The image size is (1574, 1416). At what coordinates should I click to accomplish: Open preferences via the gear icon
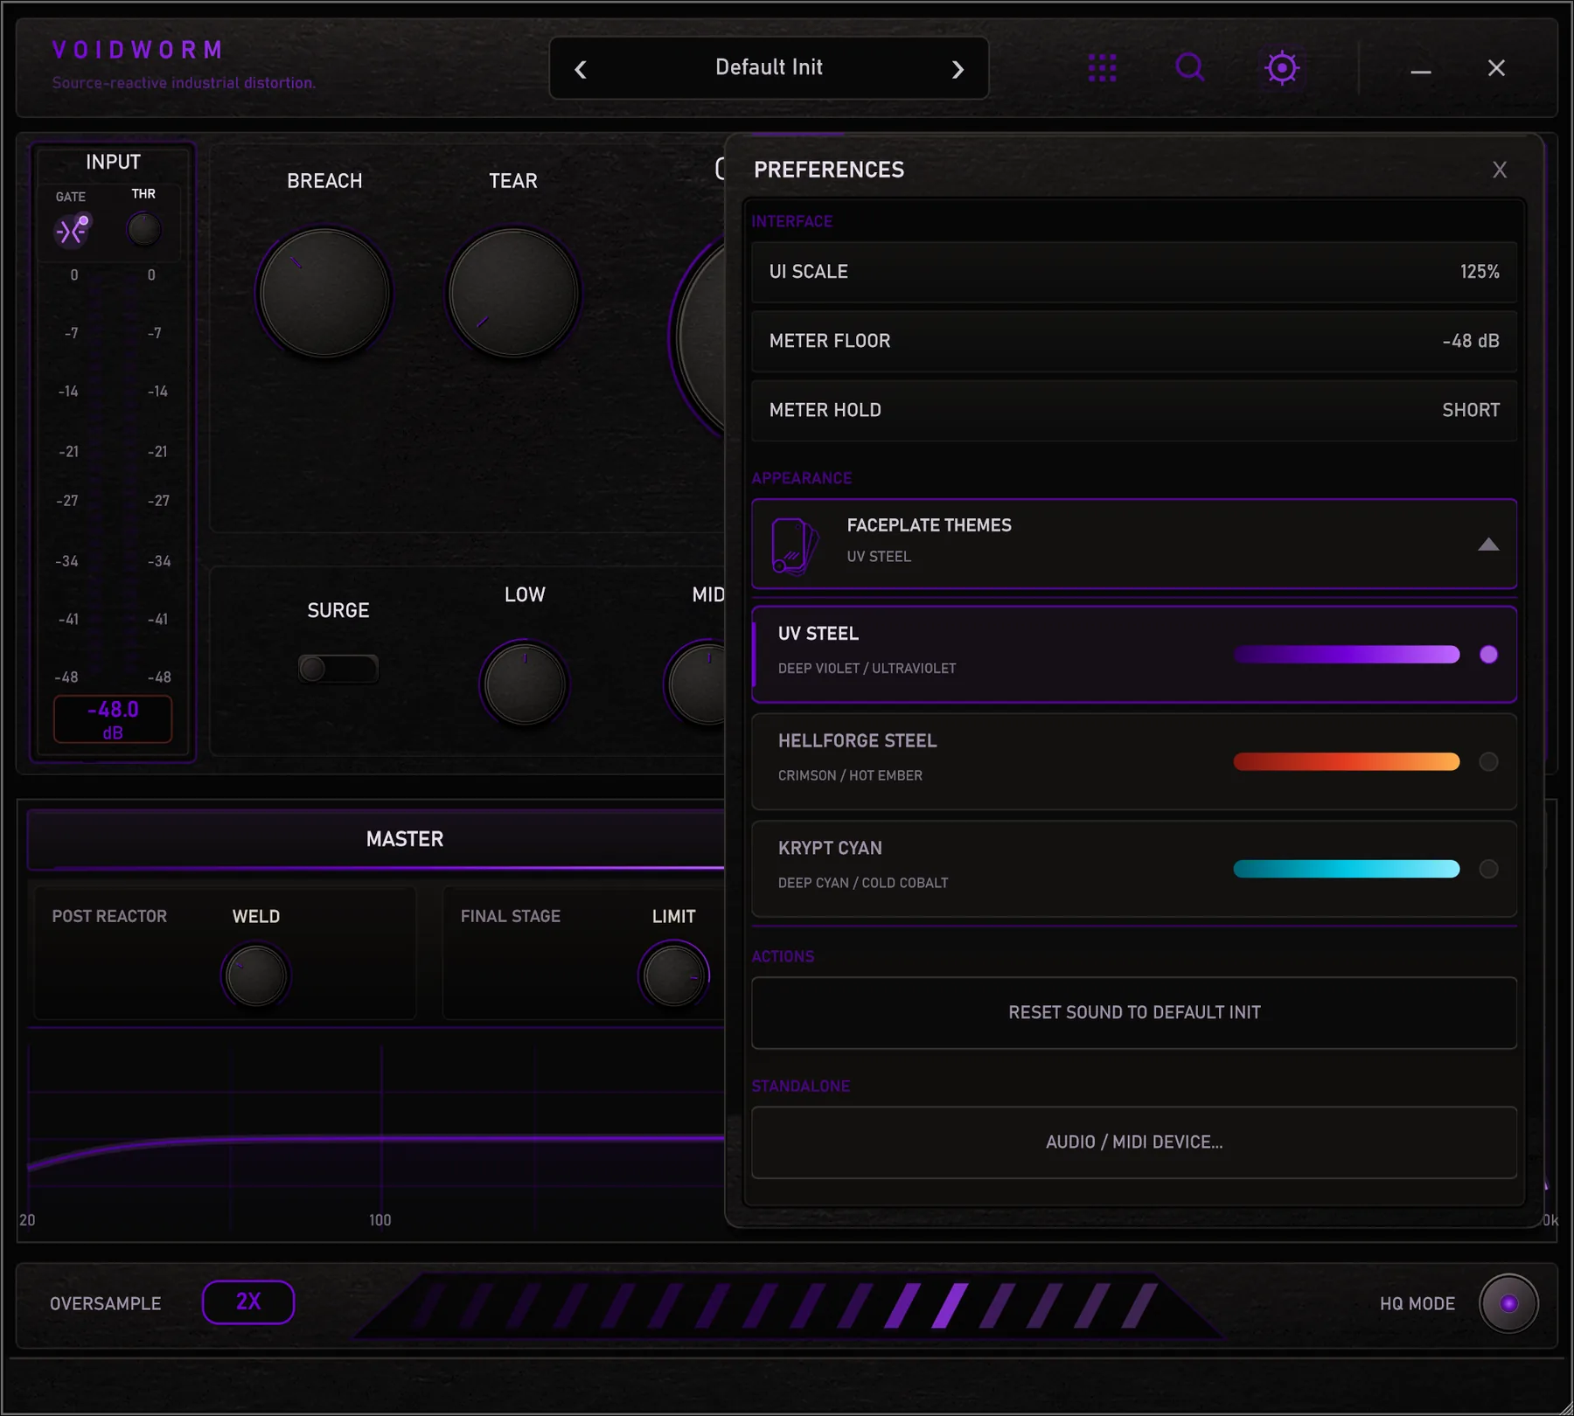click(1282, 67)
